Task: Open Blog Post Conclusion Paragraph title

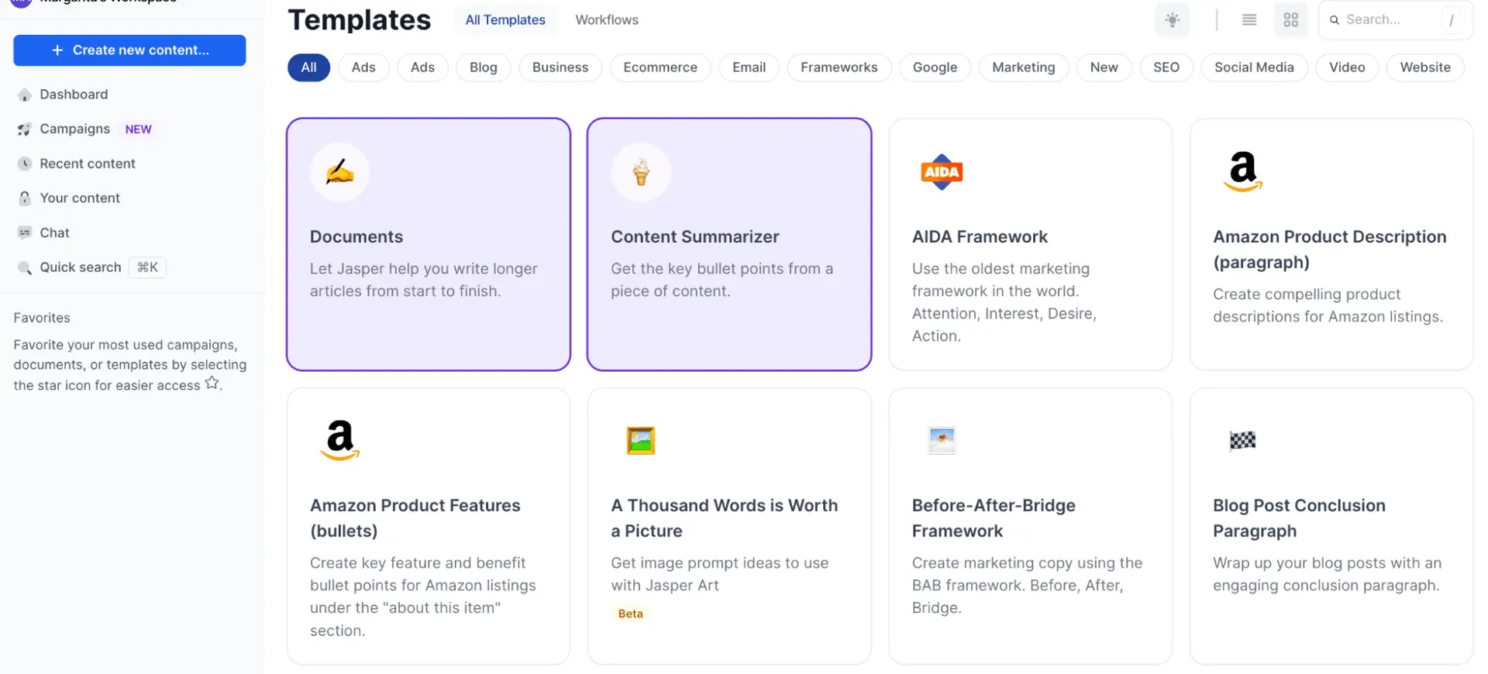Action: [1299, 518]
